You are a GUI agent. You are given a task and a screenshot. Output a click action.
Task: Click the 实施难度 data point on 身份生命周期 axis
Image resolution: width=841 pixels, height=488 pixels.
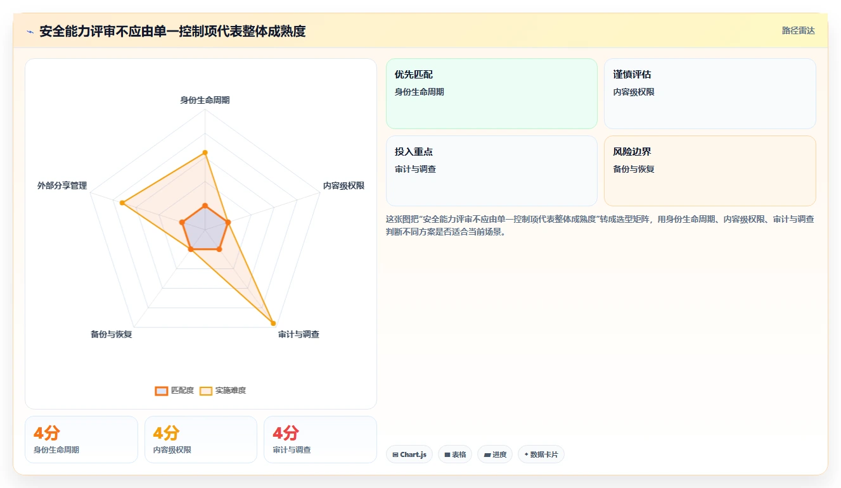pyautogui.click(x=205, y=153)
